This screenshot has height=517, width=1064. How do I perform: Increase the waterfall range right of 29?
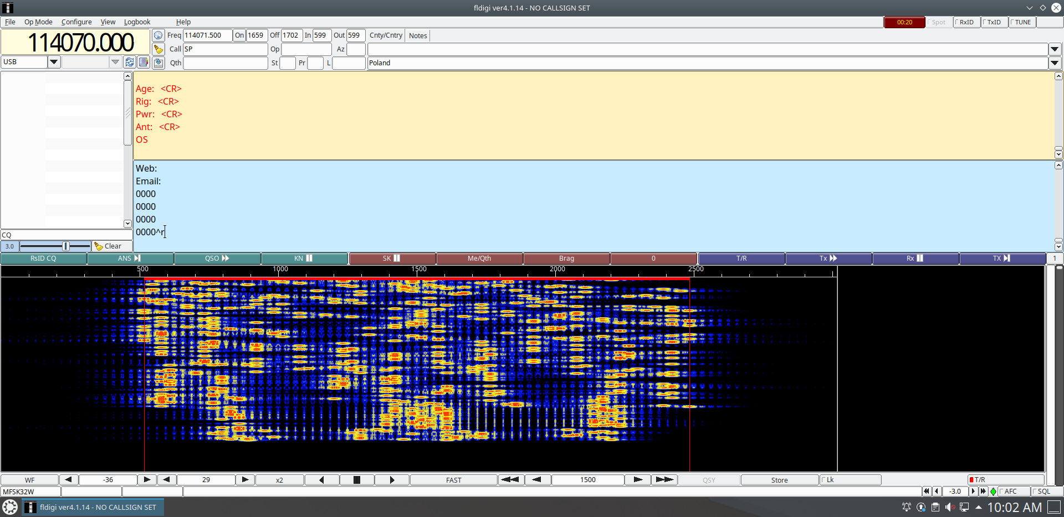coord(245,480)
